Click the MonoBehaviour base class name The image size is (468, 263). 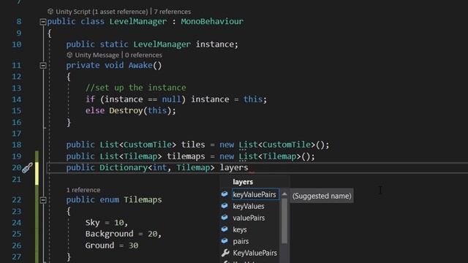click(212, 21)
